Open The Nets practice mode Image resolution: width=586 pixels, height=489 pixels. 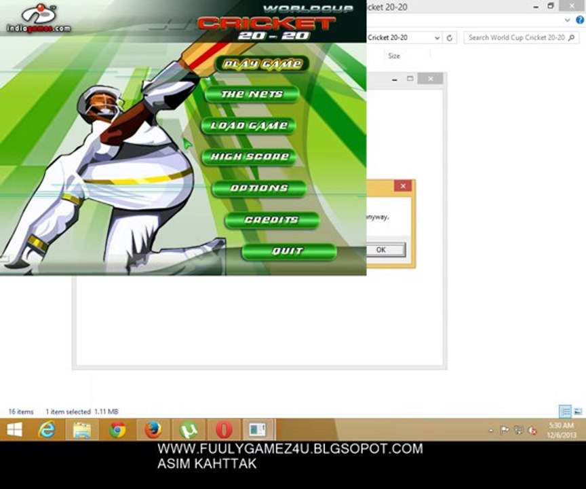tap(252, 94)
